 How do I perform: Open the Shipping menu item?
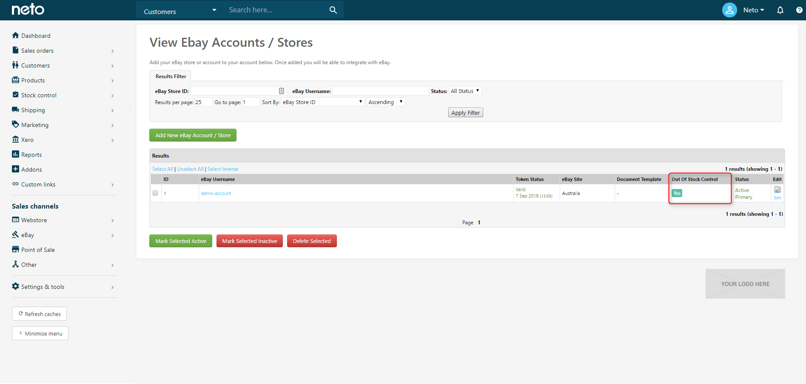pyautogui.click(x=33, y=110)
